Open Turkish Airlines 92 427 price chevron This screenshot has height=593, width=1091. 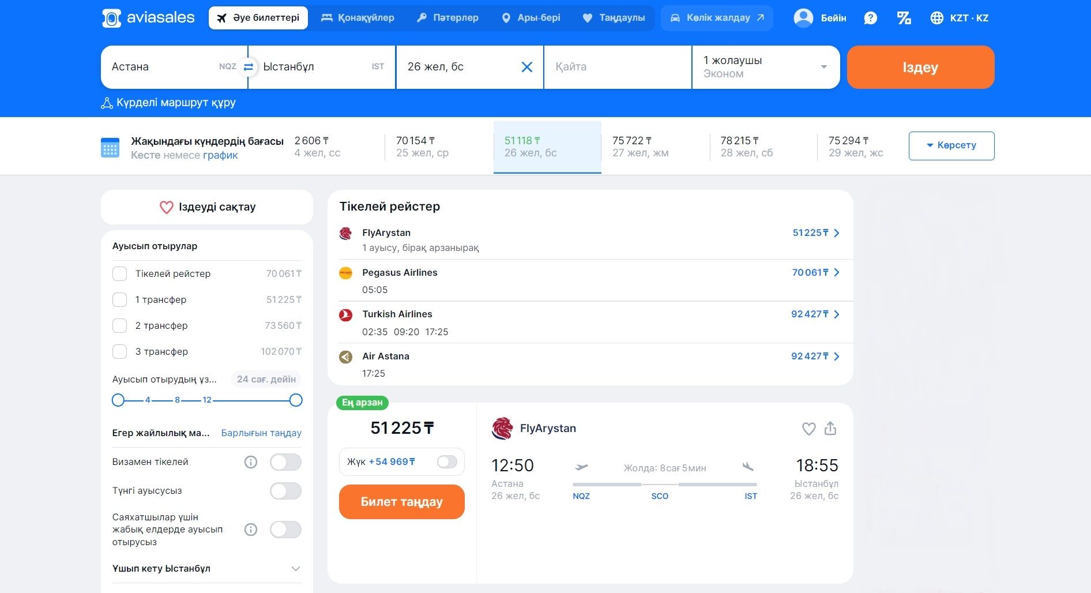837,314
